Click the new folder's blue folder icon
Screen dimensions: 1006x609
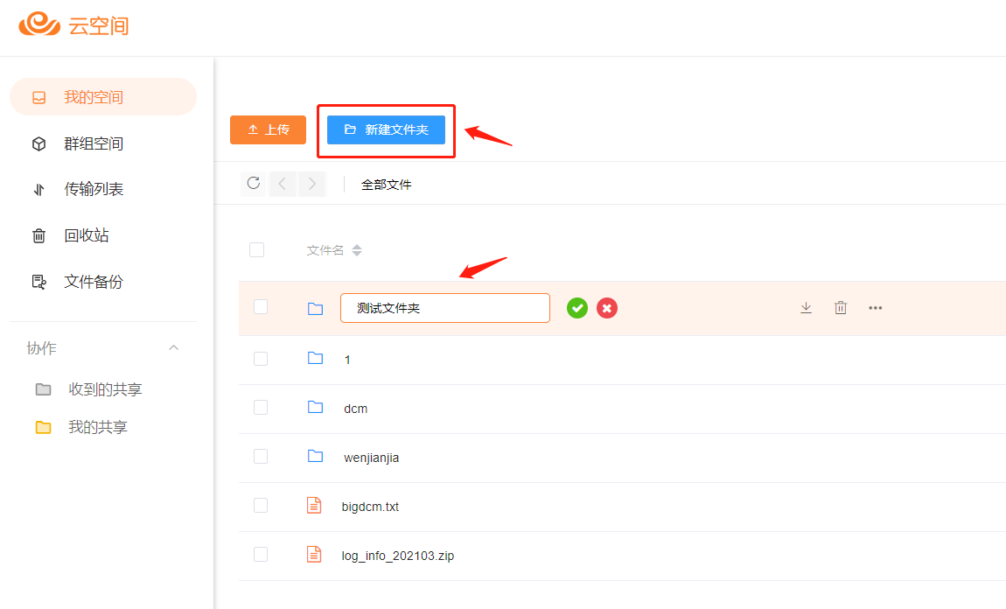point(315,309)
